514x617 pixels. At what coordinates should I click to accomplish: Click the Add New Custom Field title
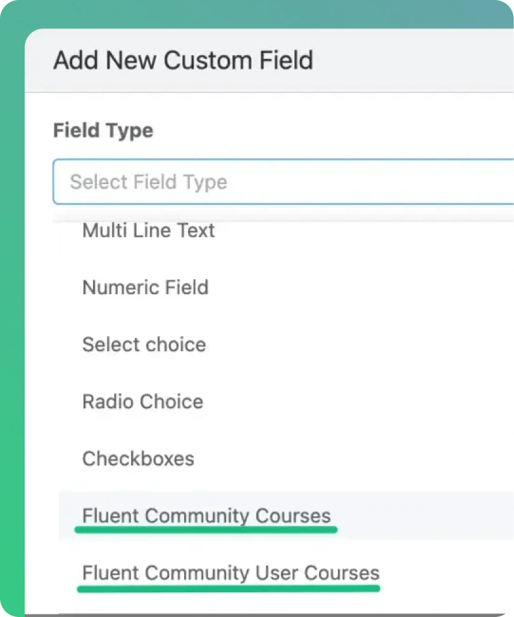point(184,60)
